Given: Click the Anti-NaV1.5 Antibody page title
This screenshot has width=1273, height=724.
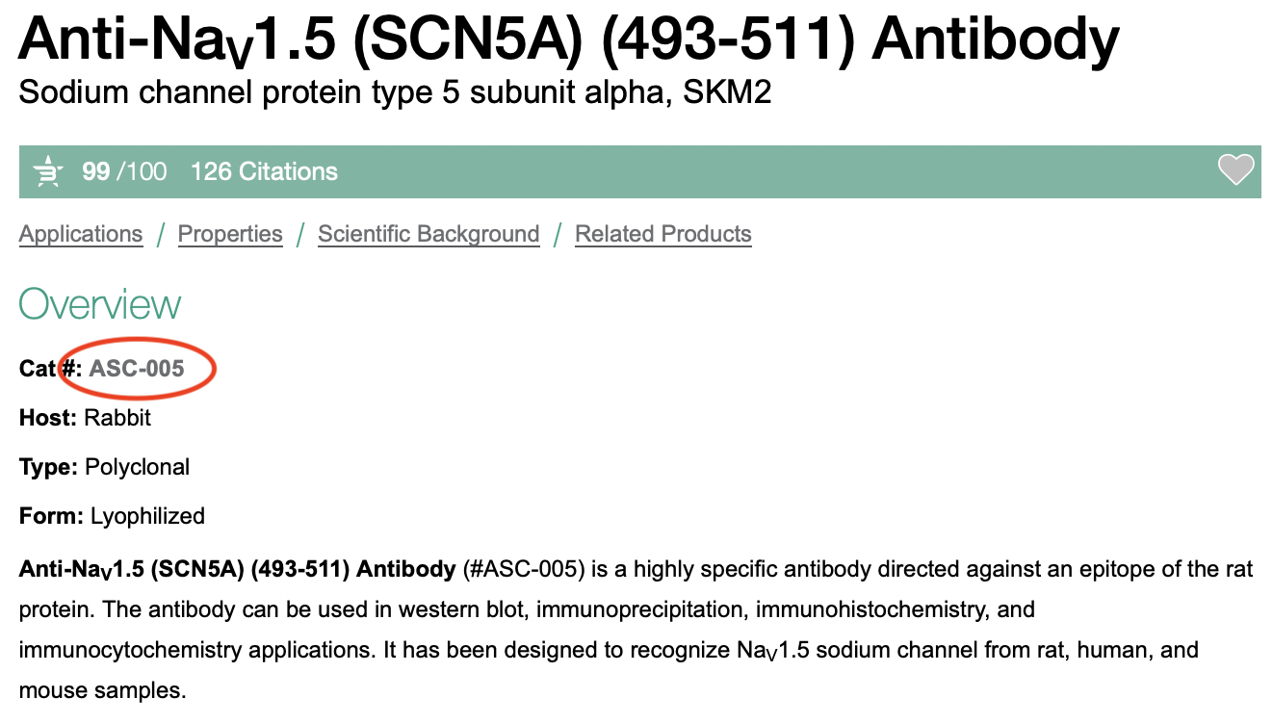Looking at the screenshot, I should pyautogui.click(x=568, y=40).
